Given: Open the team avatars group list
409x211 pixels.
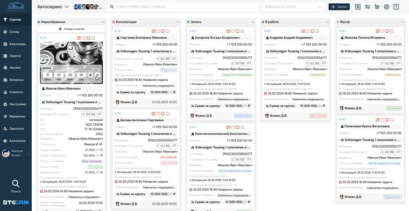Looking at the screenshot, I should click(88, 7).
